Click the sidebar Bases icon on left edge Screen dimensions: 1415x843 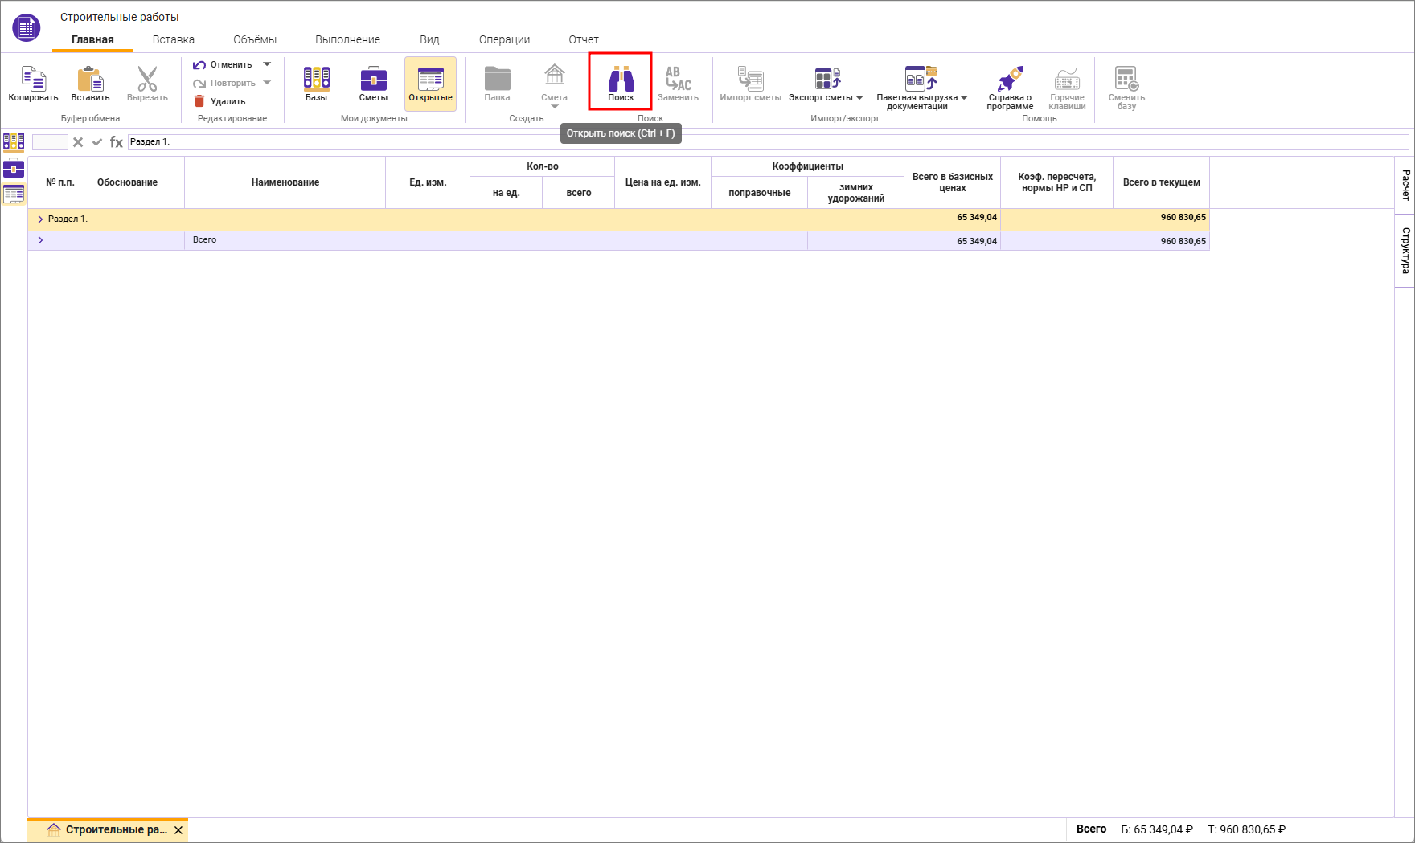(x=14, y=142)
